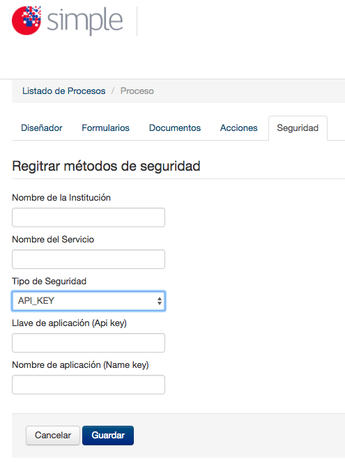Select the Seguridad tab
The width and height of the screenshot is (345, 462).
298,128
